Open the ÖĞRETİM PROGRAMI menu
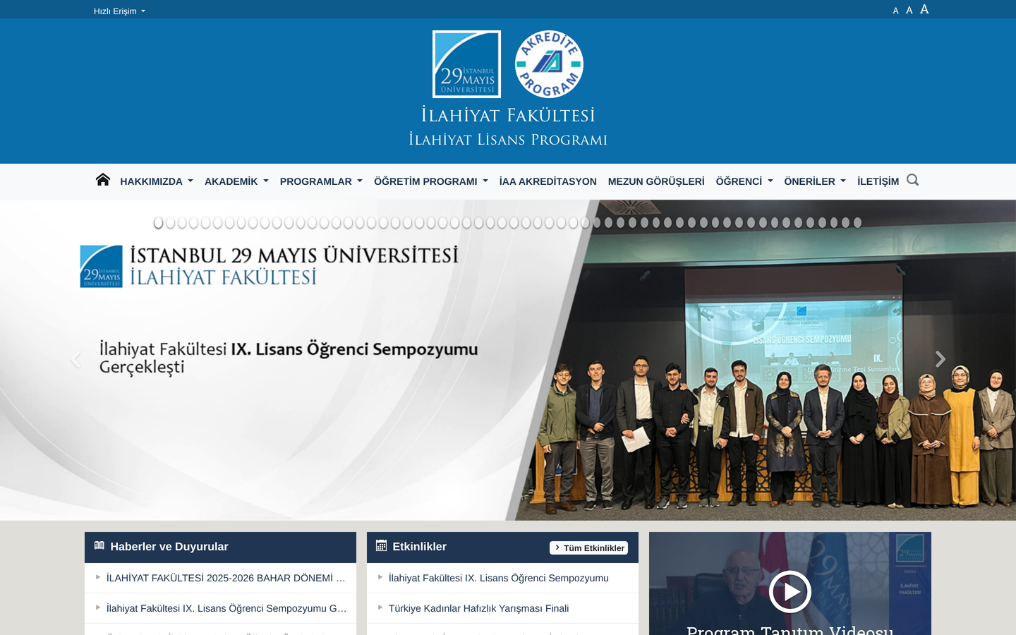This screenshot has height=635, width=1016. [431, 181]
